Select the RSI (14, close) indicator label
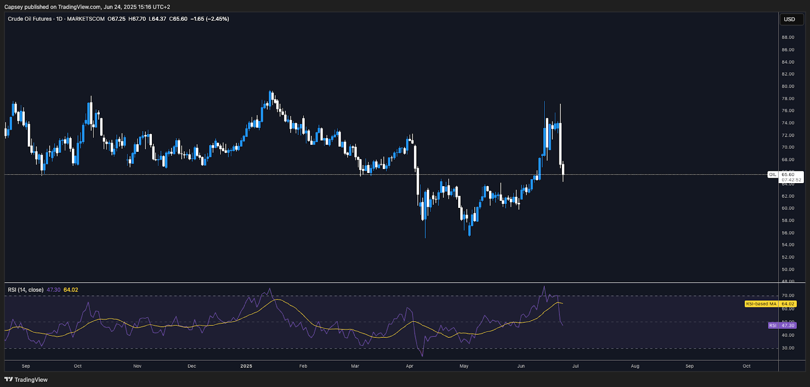This screenshot has width=810, height=387. (x=25, y=290)
